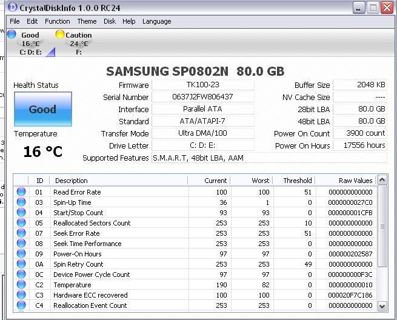Click the Buffer Size value 2048 KB
Viewport: 397px width, 320px height.
coord(360,85)
